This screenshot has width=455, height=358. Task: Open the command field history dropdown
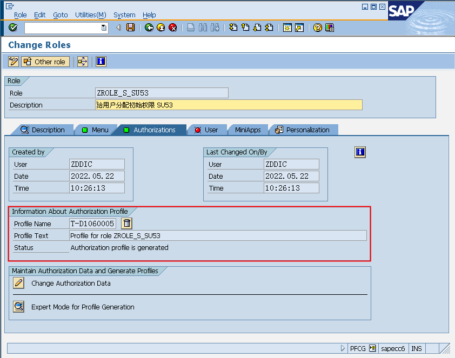click(104, 28)
